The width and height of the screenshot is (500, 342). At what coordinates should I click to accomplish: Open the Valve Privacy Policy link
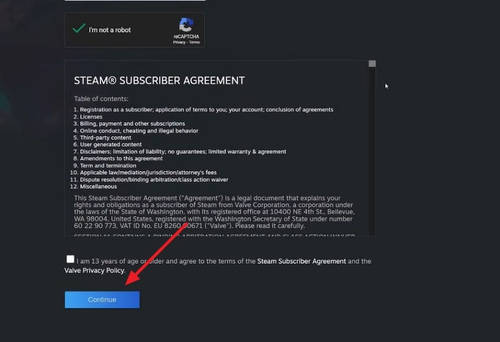click(94, 270)
